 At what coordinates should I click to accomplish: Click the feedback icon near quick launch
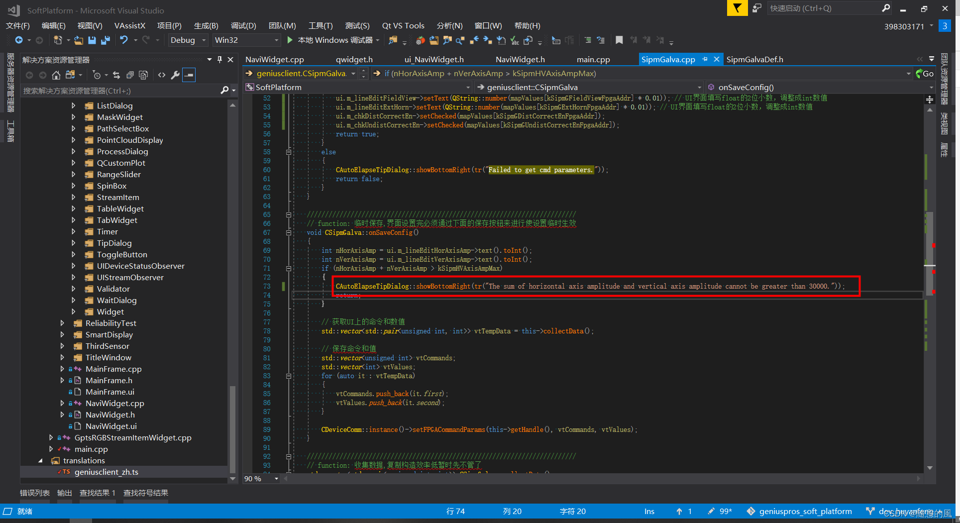tap(757, 8)
